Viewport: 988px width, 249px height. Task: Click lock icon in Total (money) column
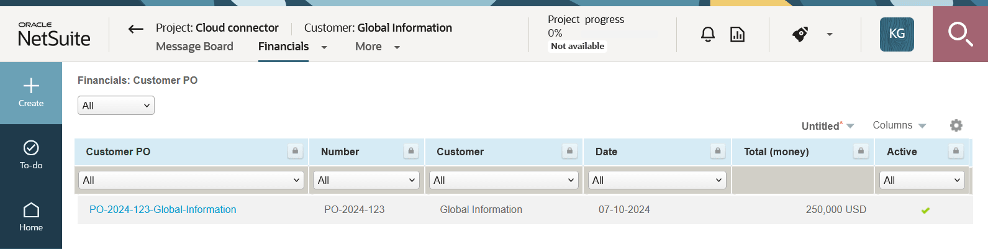tap(861, 151)
